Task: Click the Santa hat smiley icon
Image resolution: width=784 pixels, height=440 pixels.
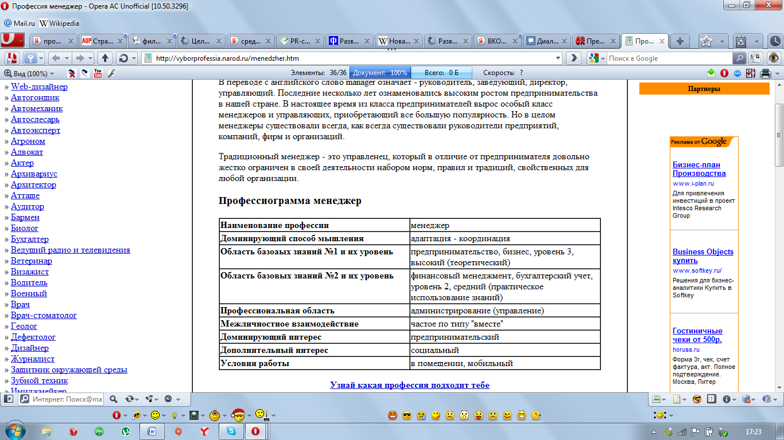Action: [238, 415]
